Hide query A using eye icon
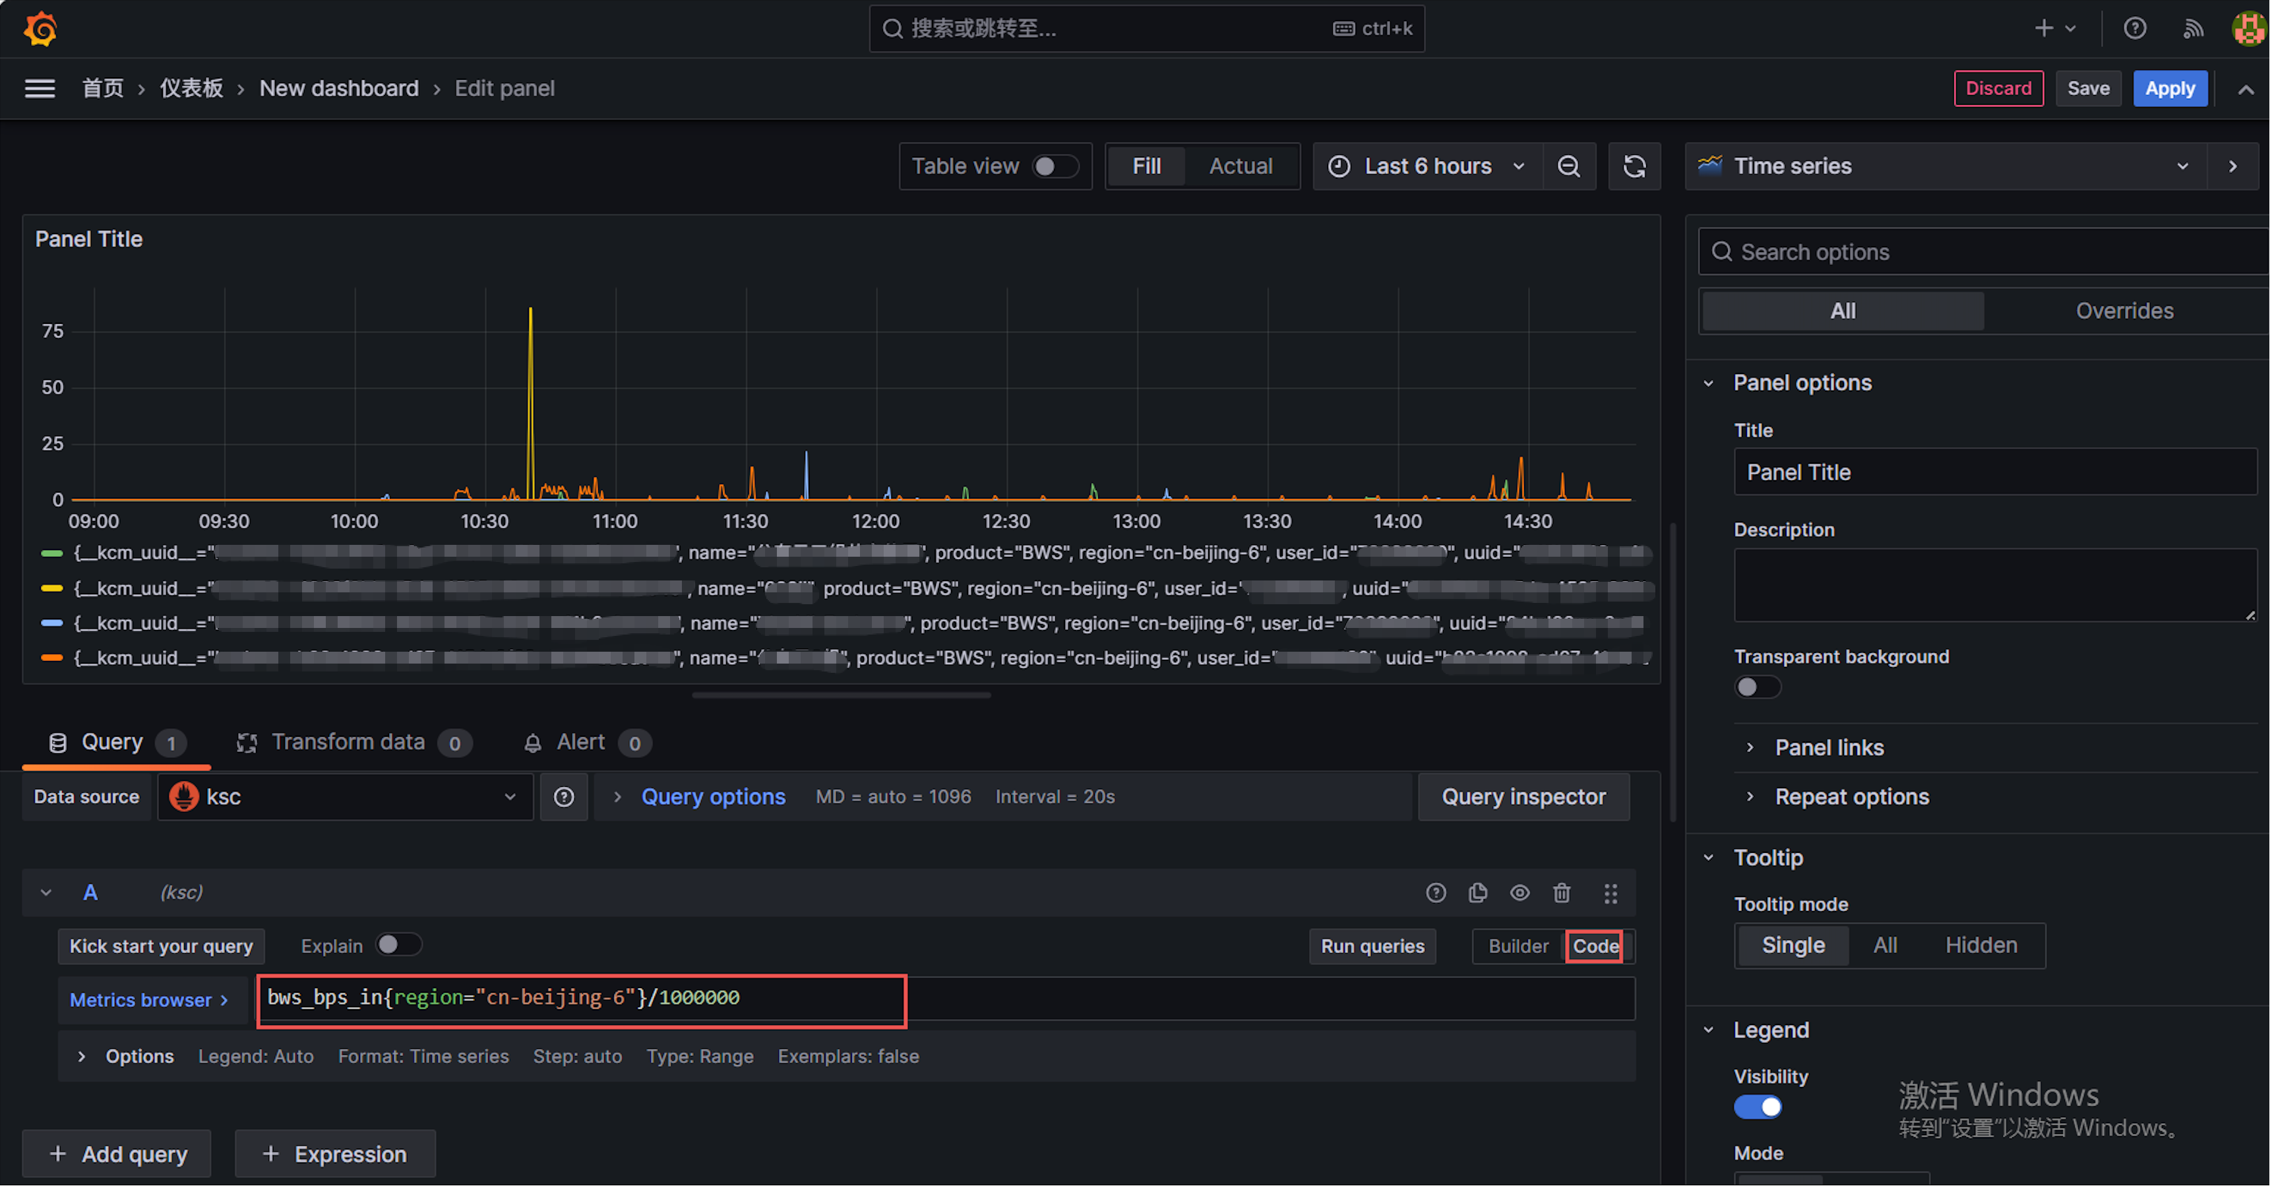2270x1186 pixels. point(1519,892)
